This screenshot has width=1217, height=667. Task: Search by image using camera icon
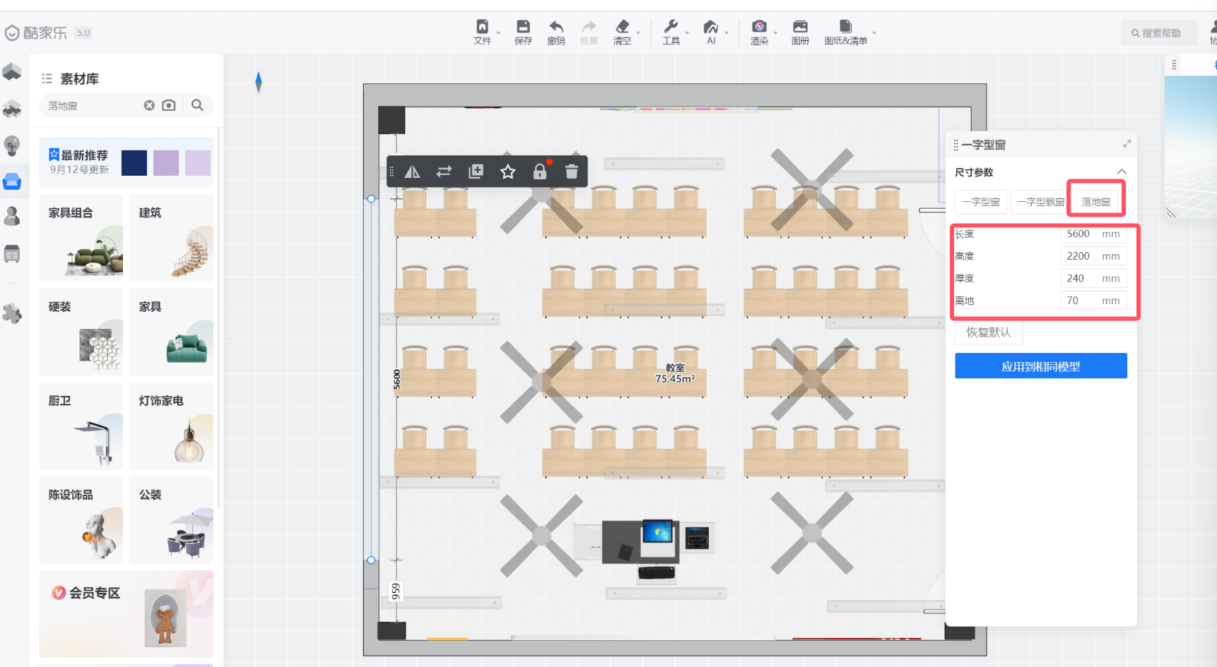pos(169,105)
